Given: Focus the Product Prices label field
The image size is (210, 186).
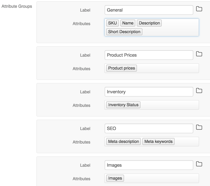Looking at the screenshot, I should (x=149, y=55).
